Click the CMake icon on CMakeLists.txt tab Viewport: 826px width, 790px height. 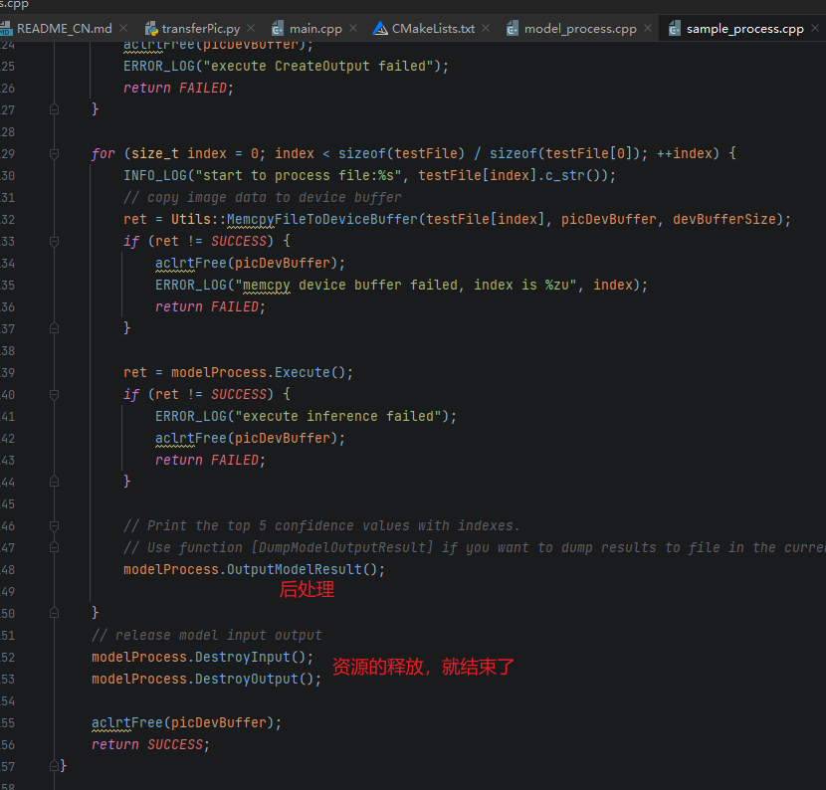[x=380, y=29]
